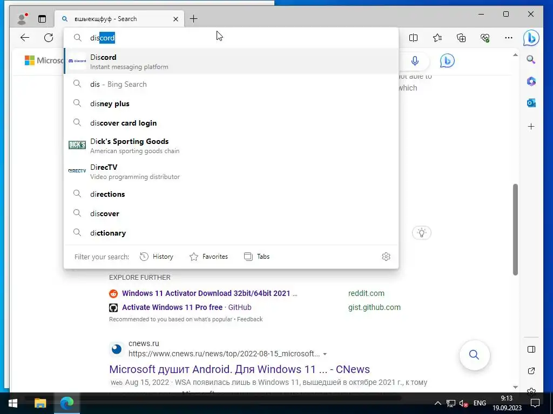
Task: Open network status tray icon
Action: click(x=451, y=403)
